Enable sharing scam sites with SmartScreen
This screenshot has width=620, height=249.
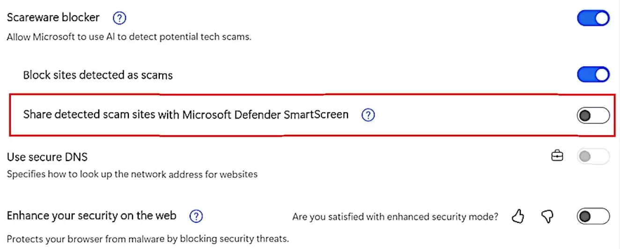tap(593, 115)
